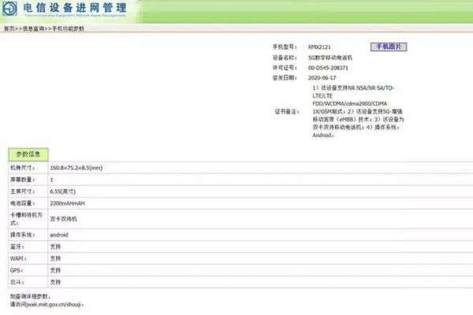Click issue date 2020-06-17
This screenshot has height=315, width=473.
[322, 78]
